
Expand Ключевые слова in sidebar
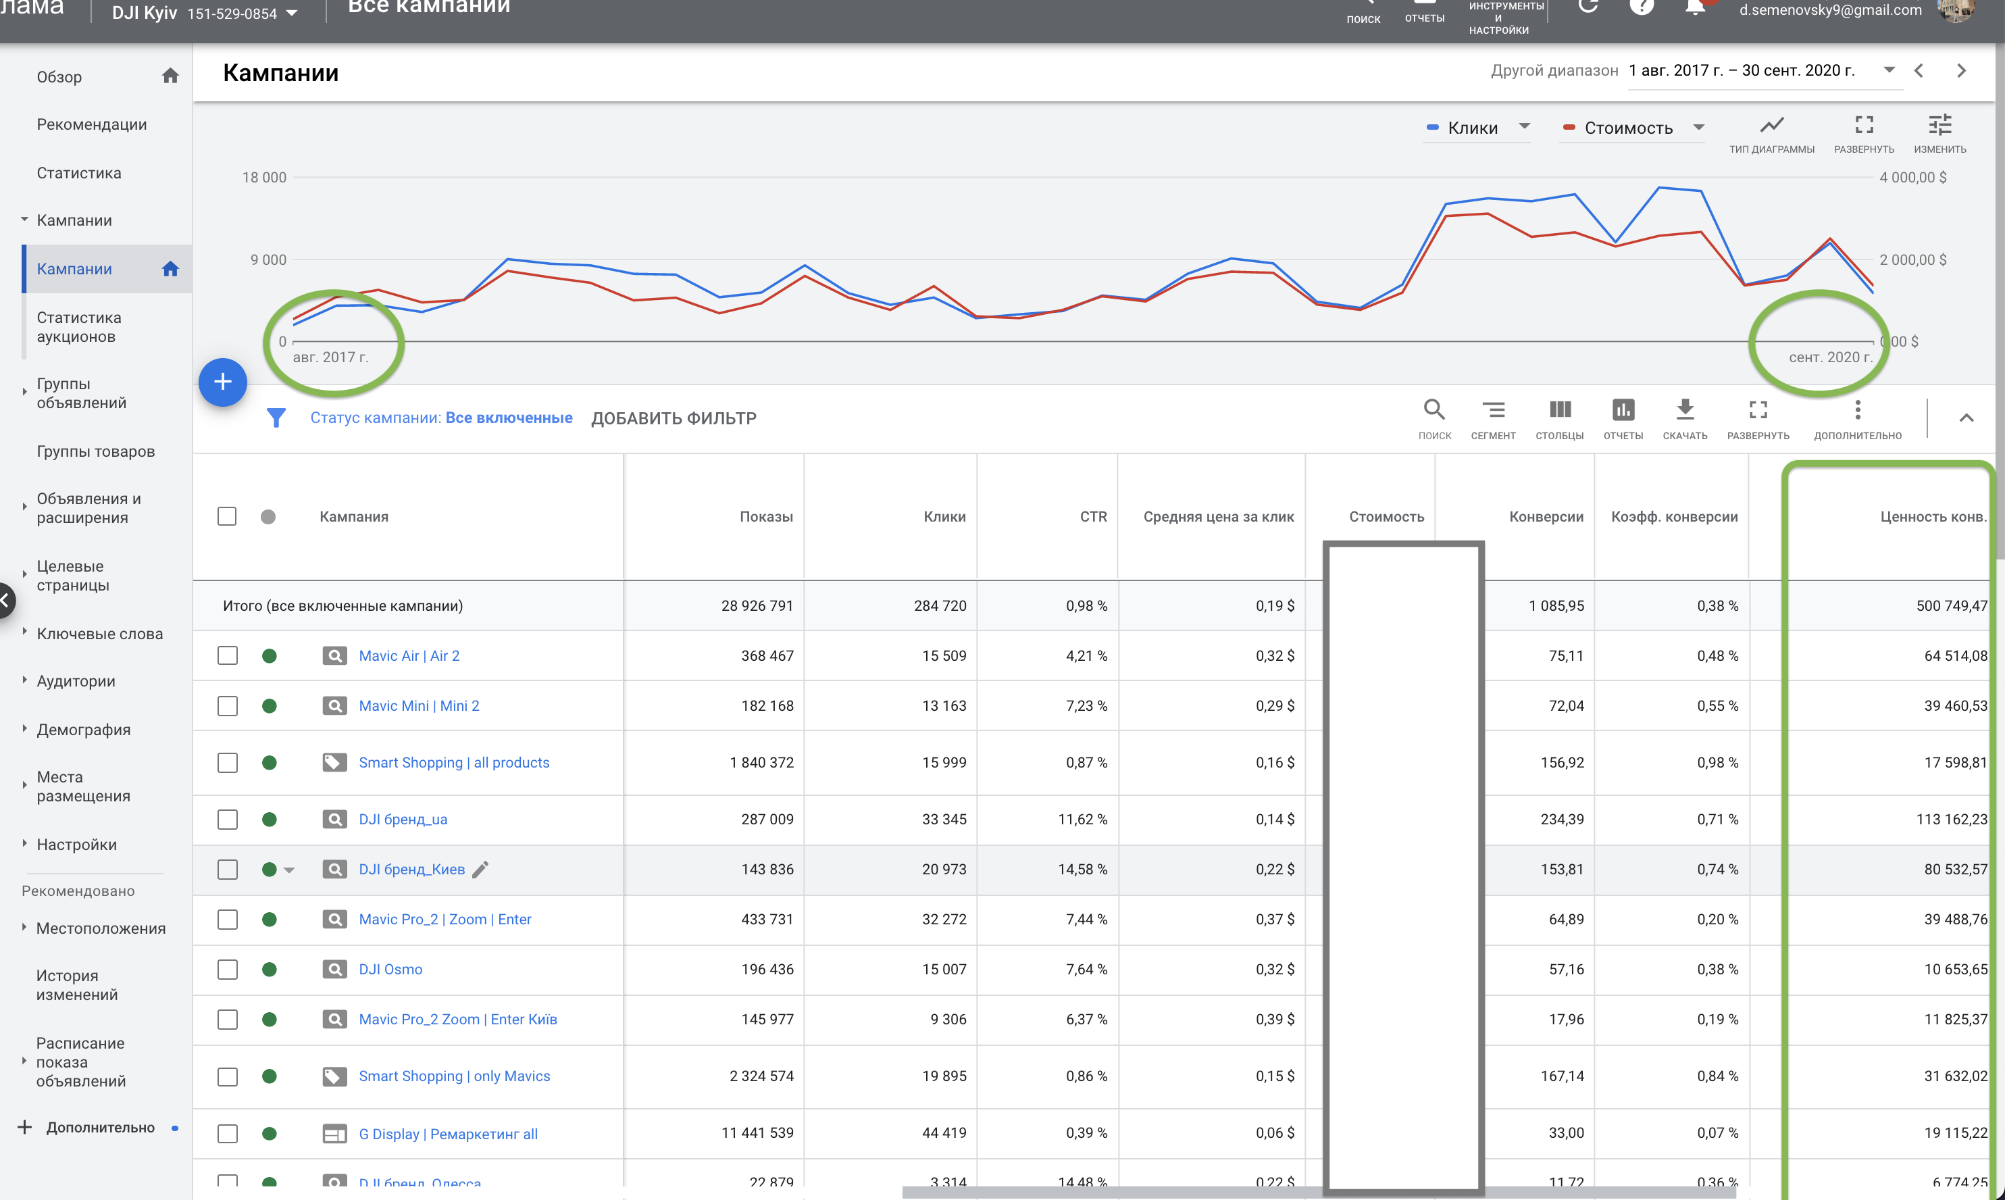pyautogui.click(x=24, y=632)
